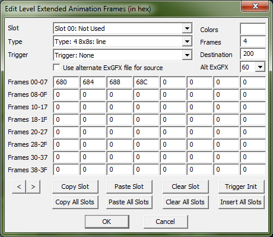Click the fifth field in Frames 00-07 row
The image size is (273, 237).
tap(173, 82)
